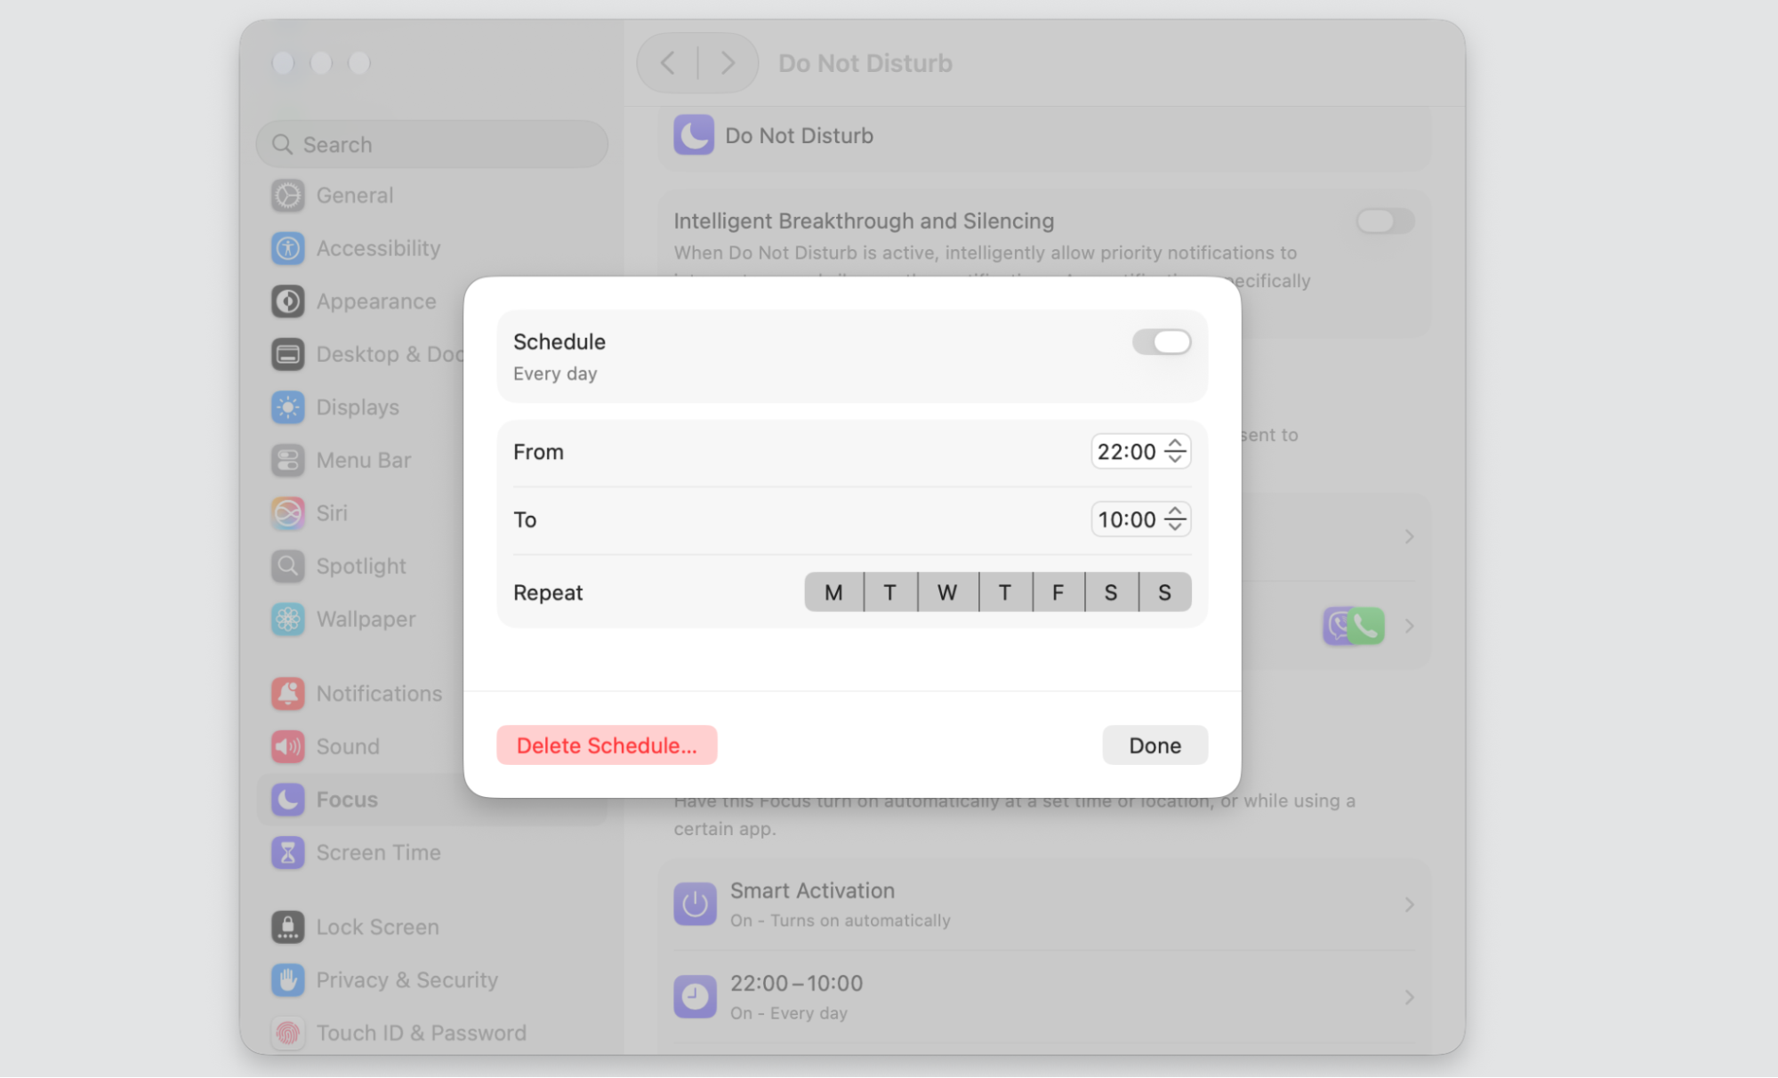Open the General settings icon
The height and width of the screenshot is (1078, 1778).
(287, 196)
